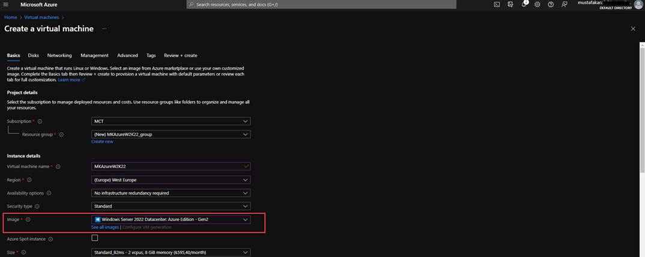Open the notifications bell
Image resolution: width=645 pixels, height=257 pixels.
[524, 4]
